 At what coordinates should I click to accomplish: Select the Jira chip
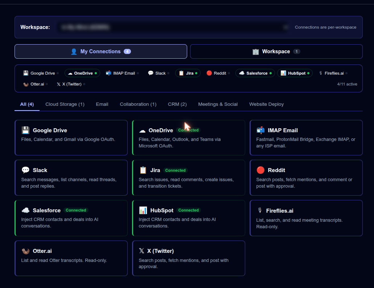pyautogui.click(x=188, y=73)
